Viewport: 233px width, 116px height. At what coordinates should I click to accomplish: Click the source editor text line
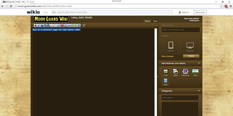pyautogui.click(x=57, y=30)
